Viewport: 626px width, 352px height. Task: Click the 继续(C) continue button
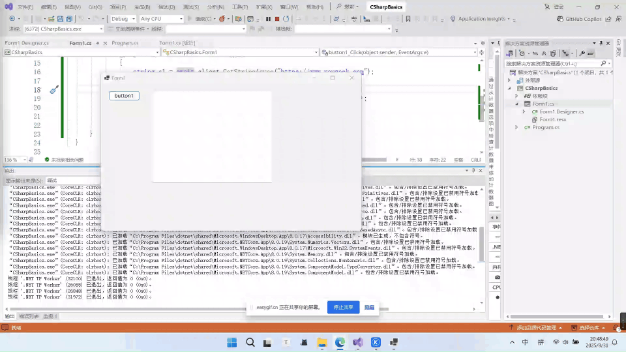(x=202, y=19)
